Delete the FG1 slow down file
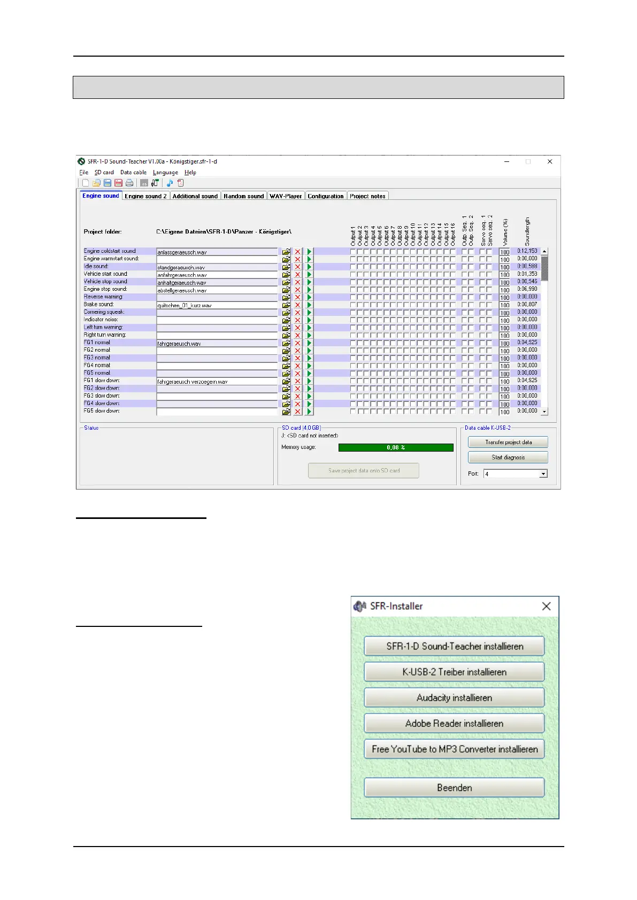Image resolution: width=637 pixels, height=900 pixels. coord(298,381)
